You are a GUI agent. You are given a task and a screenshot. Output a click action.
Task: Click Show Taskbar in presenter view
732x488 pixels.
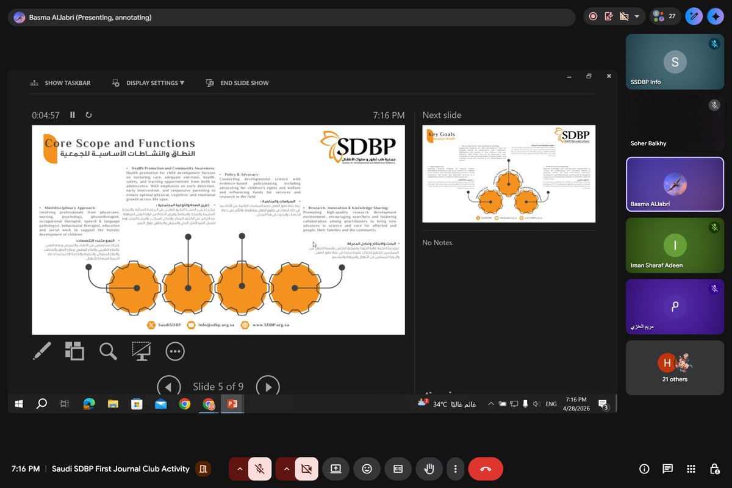(60, 83)
